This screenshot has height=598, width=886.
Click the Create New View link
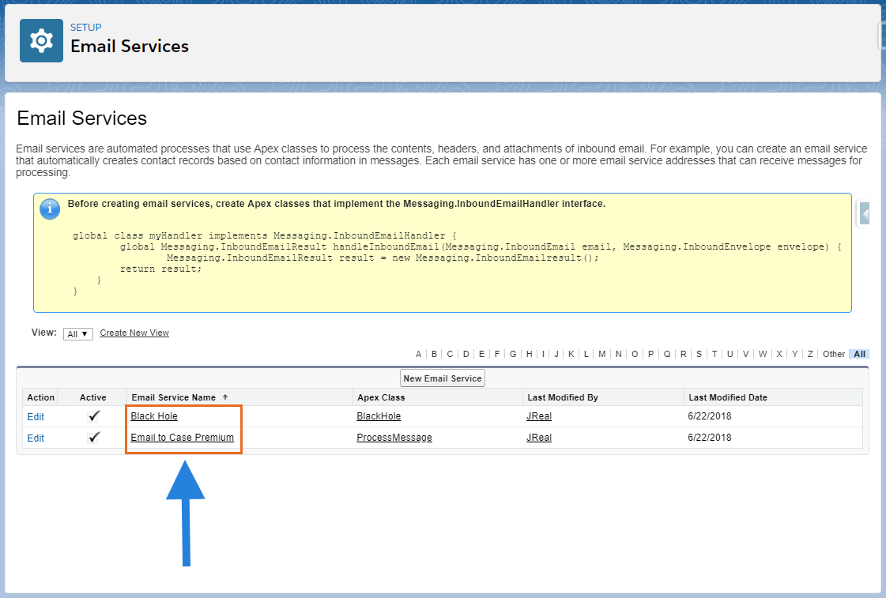click(x=134, y=333)
